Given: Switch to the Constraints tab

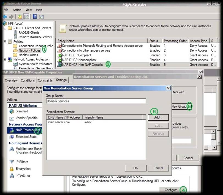Looking at the screenshot, I should 45,80.
